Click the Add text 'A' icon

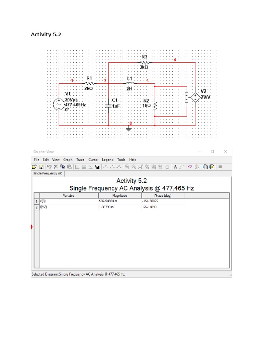click(x=175, y=167)
